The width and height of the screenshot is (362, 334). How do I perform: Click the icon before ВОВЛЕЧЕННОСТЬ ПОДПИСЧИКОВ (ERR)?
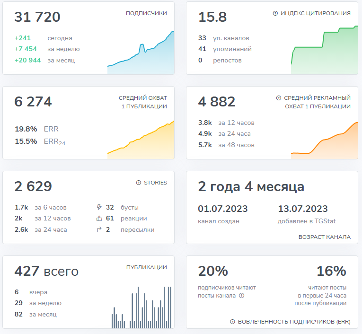coord(232,322)
